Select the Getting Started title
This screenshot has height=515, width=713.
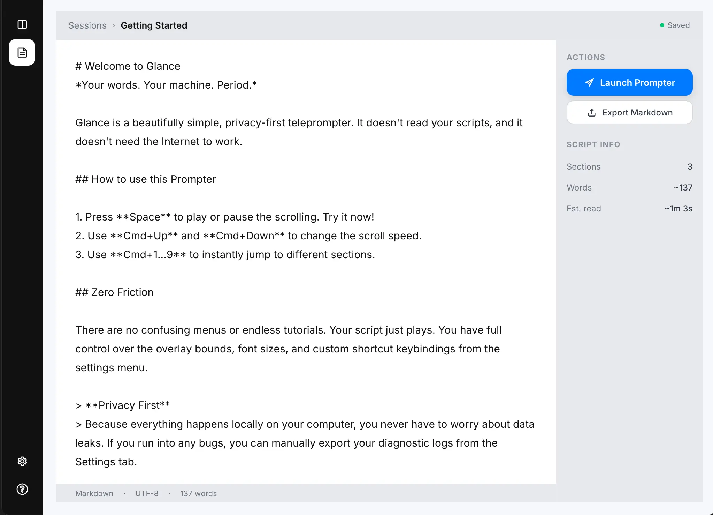[154, 25]
